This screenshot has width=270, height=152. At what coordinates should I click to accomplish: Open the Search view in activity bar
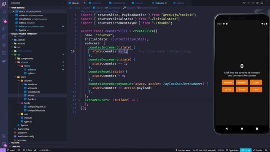pyautogui.click(x=4, y=12)
